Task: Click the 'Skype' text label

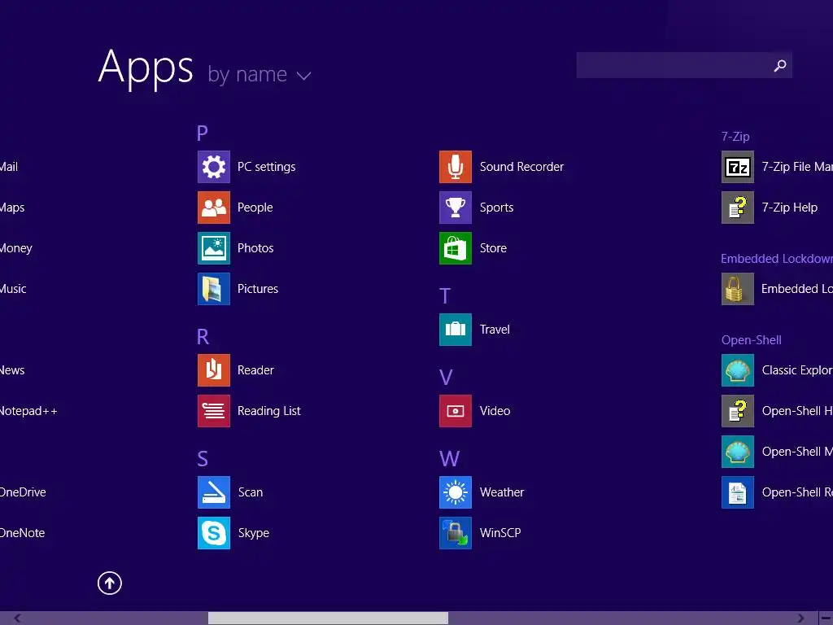Action: coord(254,533)
